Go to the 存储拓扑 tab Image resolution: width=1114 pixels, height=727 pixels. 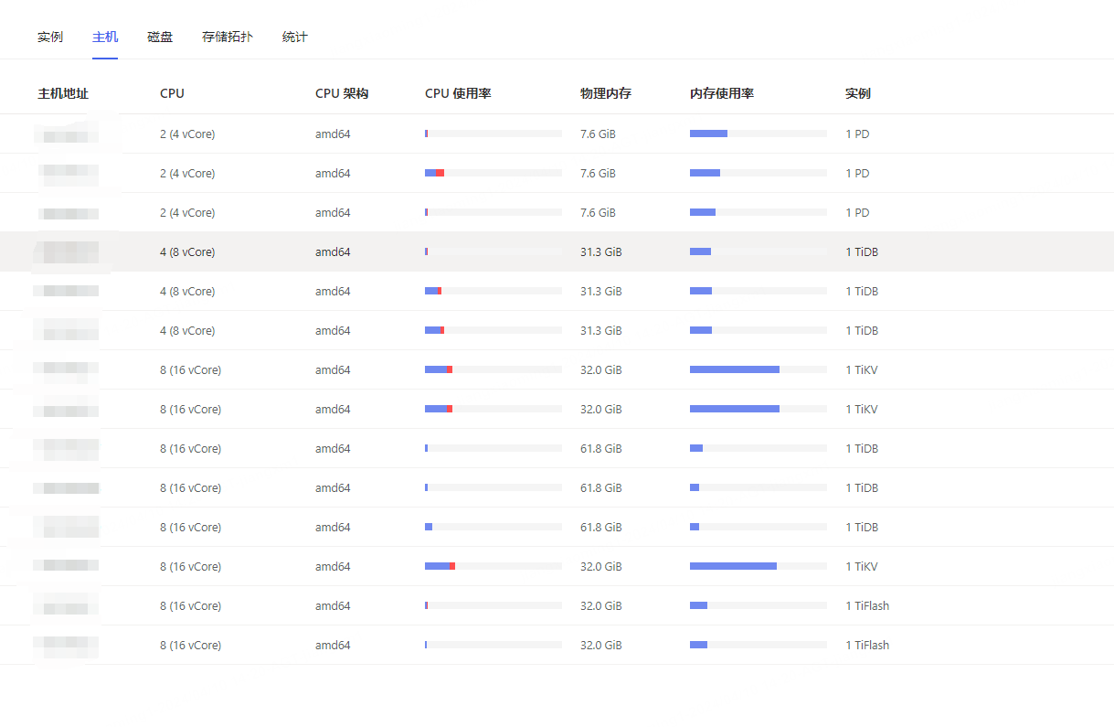228,37
